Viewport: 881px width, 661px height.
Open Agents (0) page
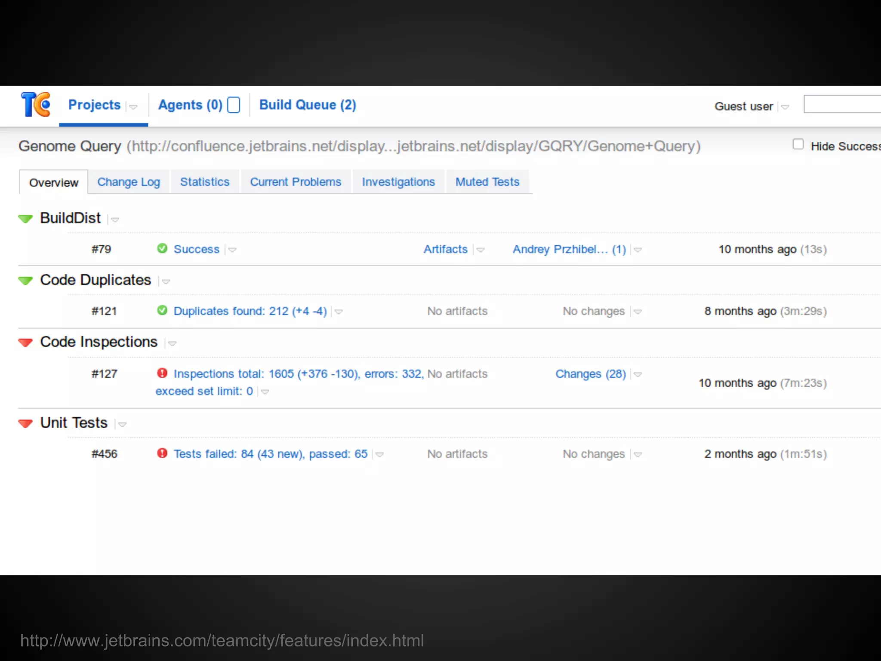(x=190, y=105)
